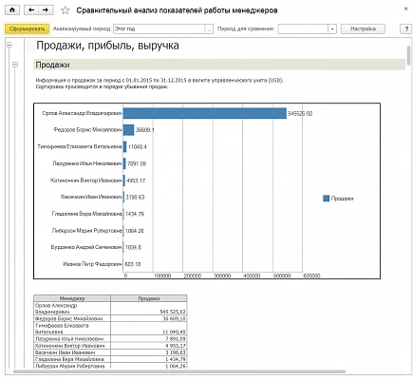The height and width of the screenshot is (380, 413).
Task: Open Период для сравнения dropdown arrow
Action: 332,28
